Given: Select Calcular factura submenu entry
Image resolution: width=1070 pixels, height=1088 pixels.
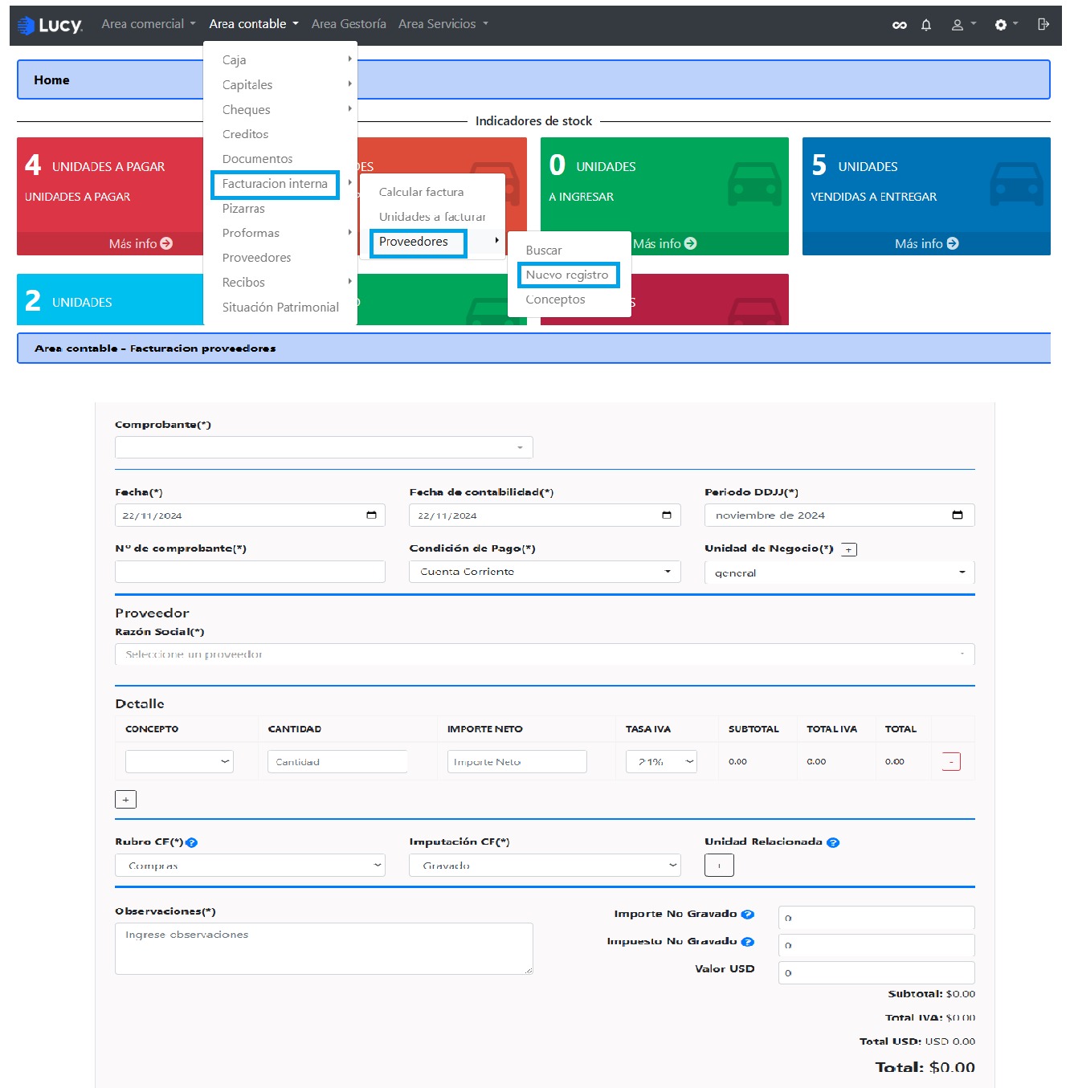Looking at the screenshot, I should [432, 192].
